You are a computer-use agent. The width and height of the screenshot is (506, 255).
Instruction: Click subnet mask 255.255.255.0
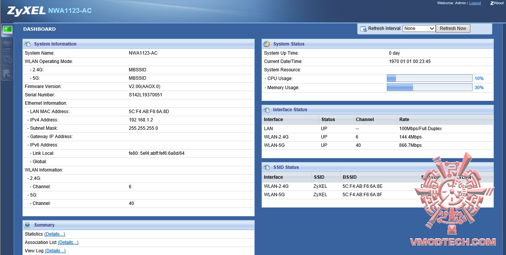tap(143, 128)
